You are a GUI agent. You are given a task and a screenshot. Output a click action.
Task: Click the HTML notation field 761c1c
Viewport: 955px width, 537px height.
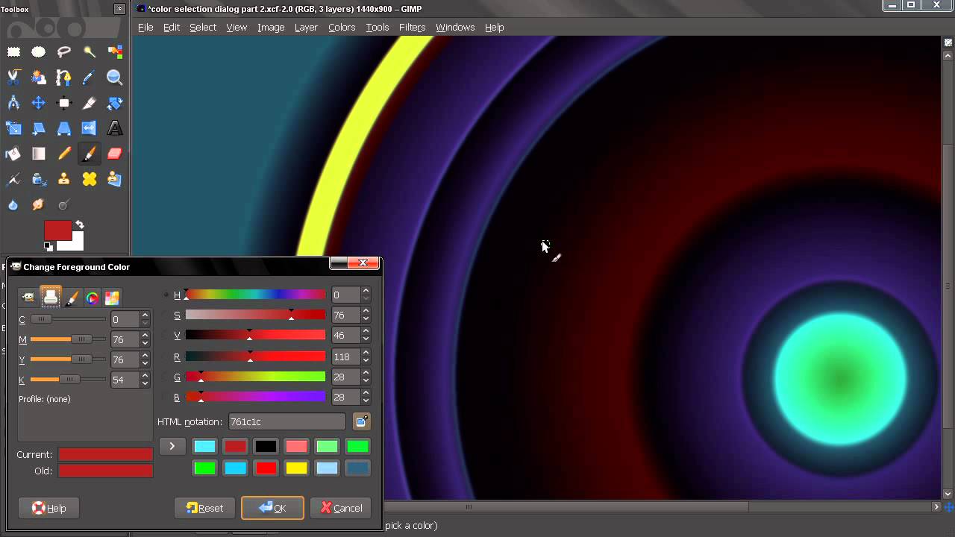[286, 421]
